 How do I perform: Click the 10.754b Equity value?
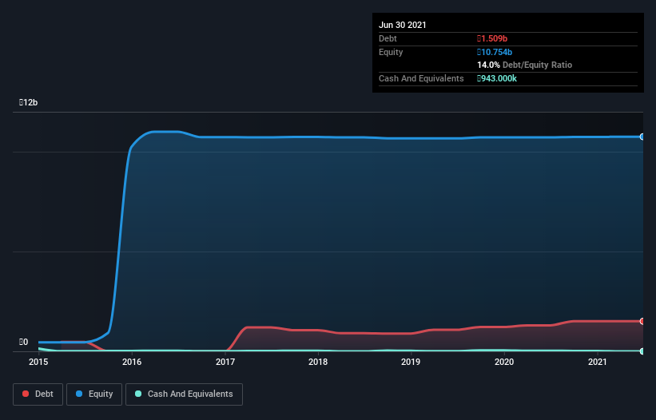pos(495,52)
